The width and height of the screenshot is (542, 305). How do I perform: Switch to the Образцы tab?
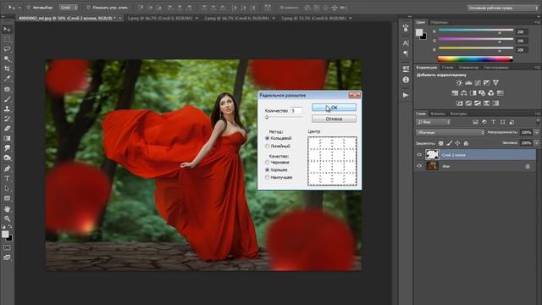[x=439, y=22]
